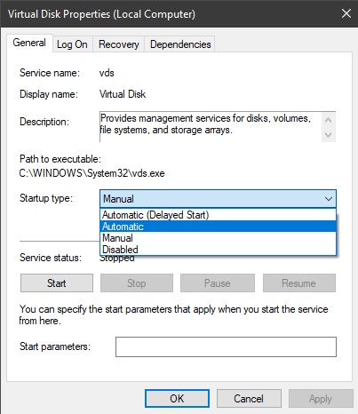
Task: Click the Pause service button
Action: (x=218, y=283)
